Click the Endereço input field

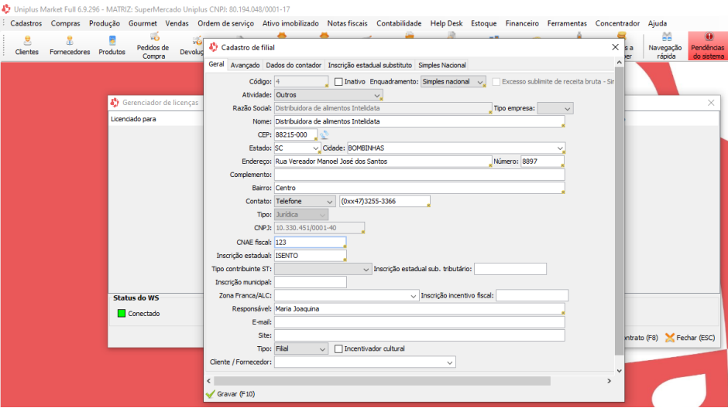[383, 161]
